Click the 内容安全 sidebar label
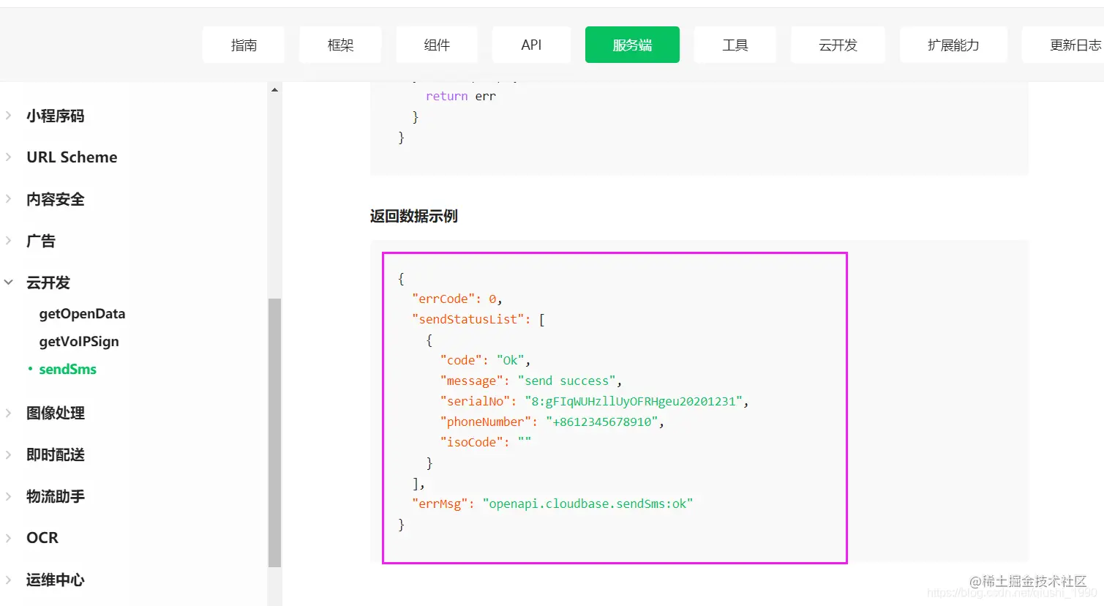The height and width of the screenshot is (606, 1104). coord(56,199)
